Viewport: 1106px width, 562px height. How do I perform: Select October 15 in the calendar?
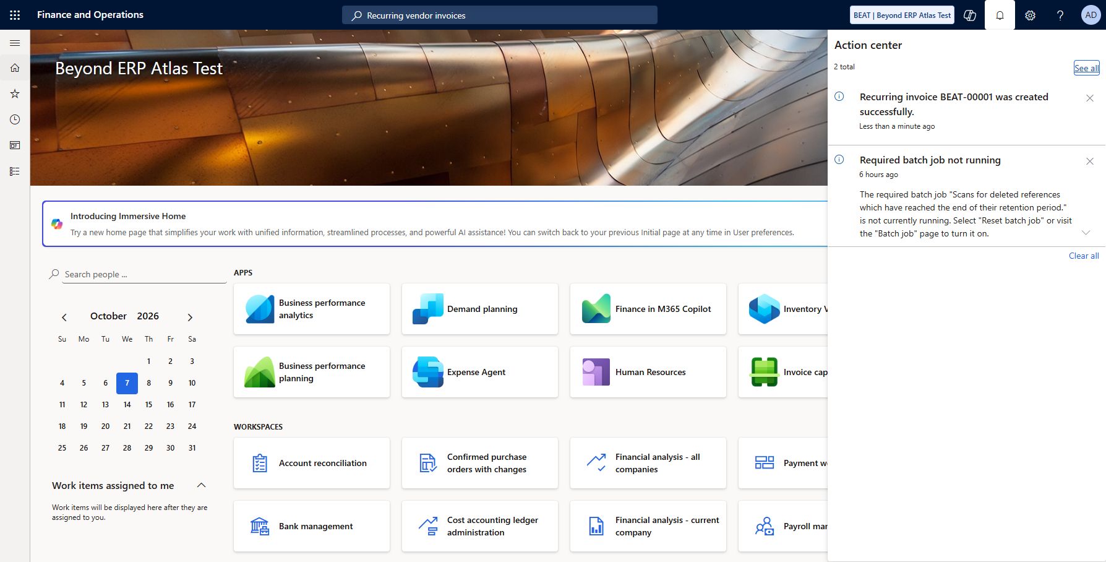point(148,405)
